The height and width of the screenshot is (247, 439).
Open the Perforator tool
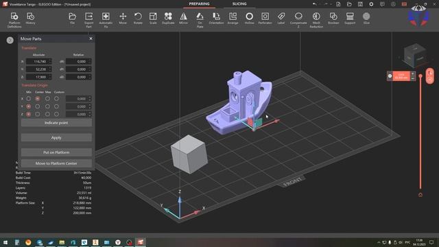click(x=265, y=19)
